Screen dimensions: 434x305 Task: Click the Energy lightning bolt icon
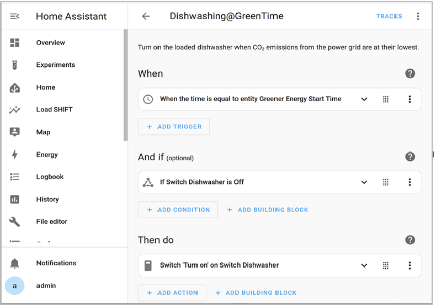15,155
